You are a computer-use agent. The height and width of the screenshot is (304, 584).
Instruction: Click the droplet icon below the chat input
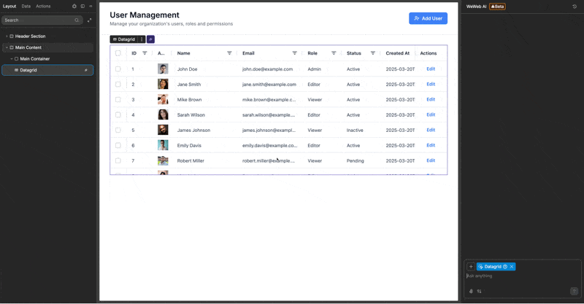click(471, 291)
